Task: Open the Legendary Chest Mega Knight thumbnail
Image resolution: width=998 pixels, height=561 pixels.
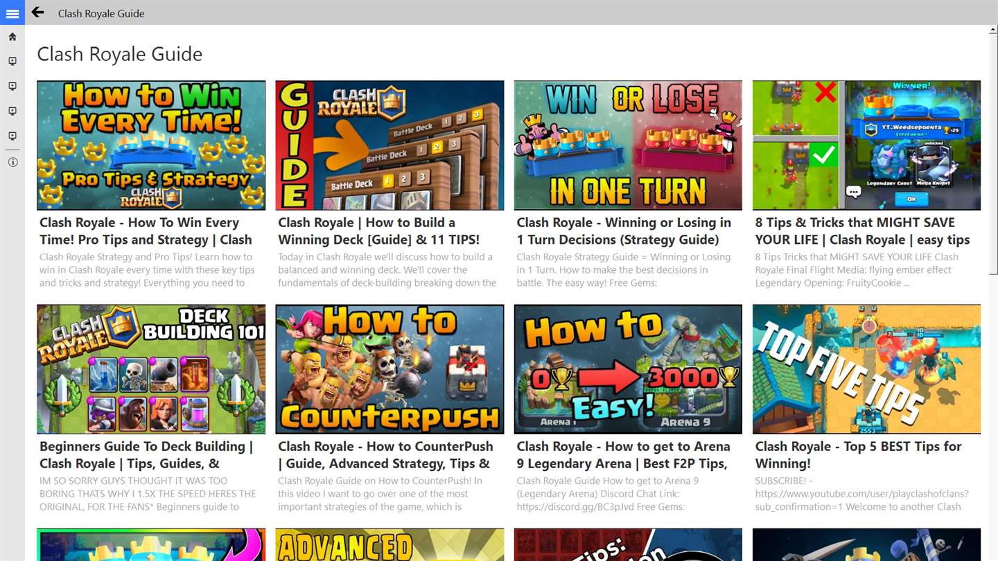Action: coord(866,145)
